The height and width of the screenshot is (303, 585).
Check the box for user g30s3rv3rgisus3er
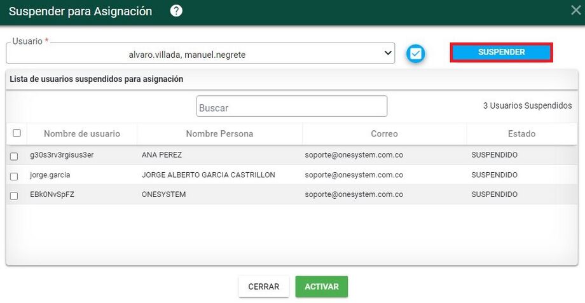click(14, 156)
